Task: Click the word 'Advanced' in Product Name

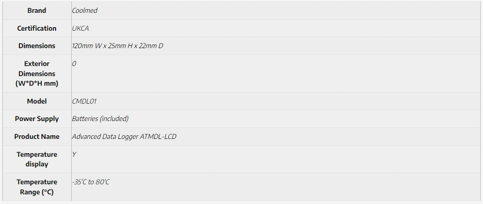Action: point(86,137)
